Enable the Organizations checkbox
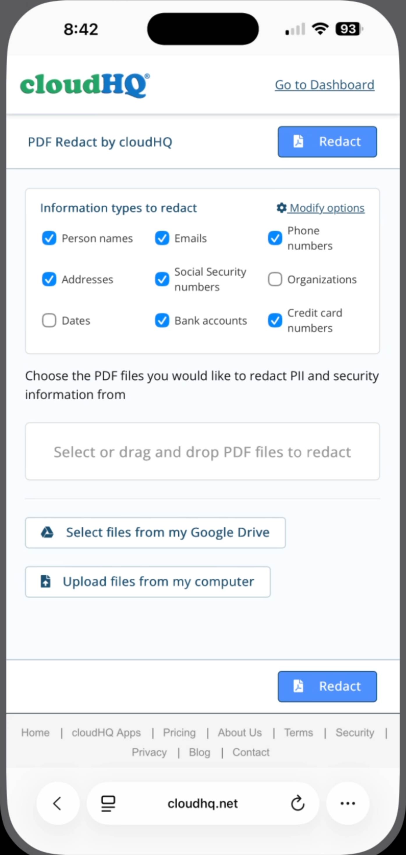406x855 pixels. click(275, 279)
